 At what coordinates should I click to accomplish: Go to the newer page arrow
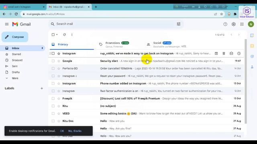pyautogui.click(x=231, y=35)
